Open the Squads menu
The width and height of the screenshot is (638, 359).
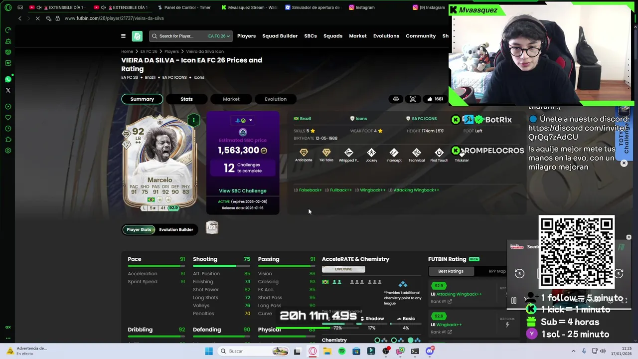[333, 36]
